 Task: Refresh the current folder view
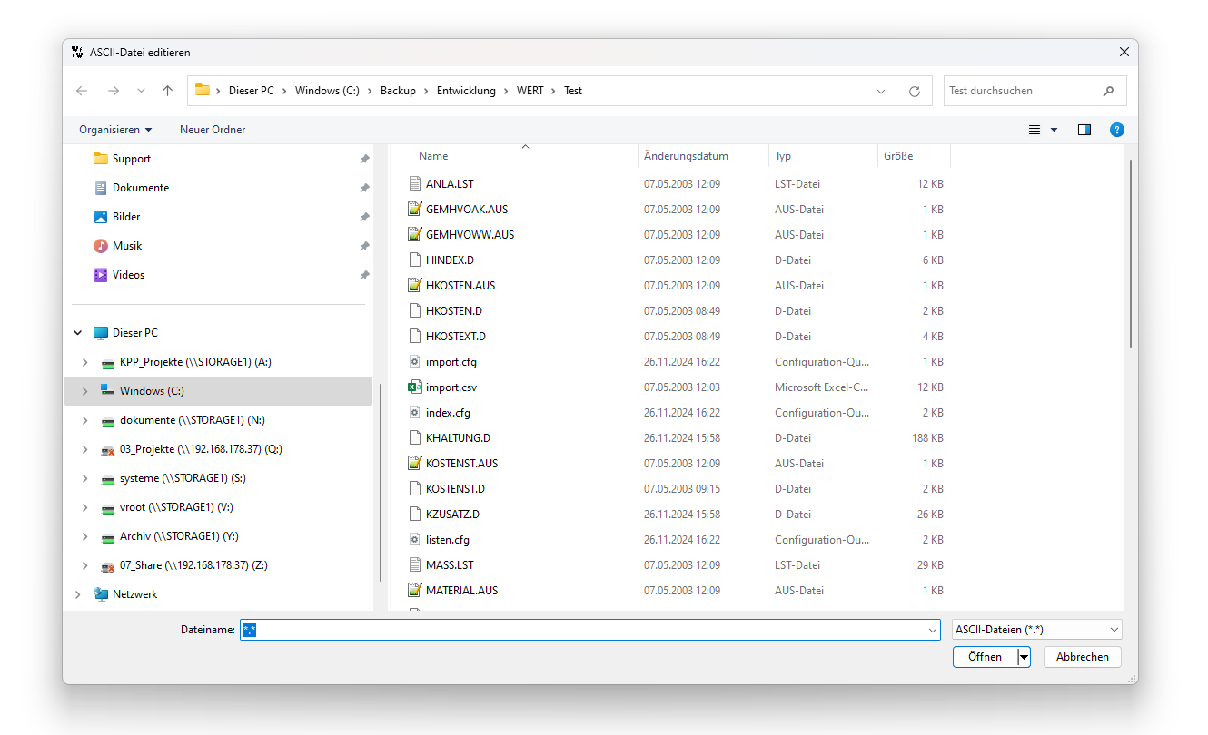pos(914,91)
